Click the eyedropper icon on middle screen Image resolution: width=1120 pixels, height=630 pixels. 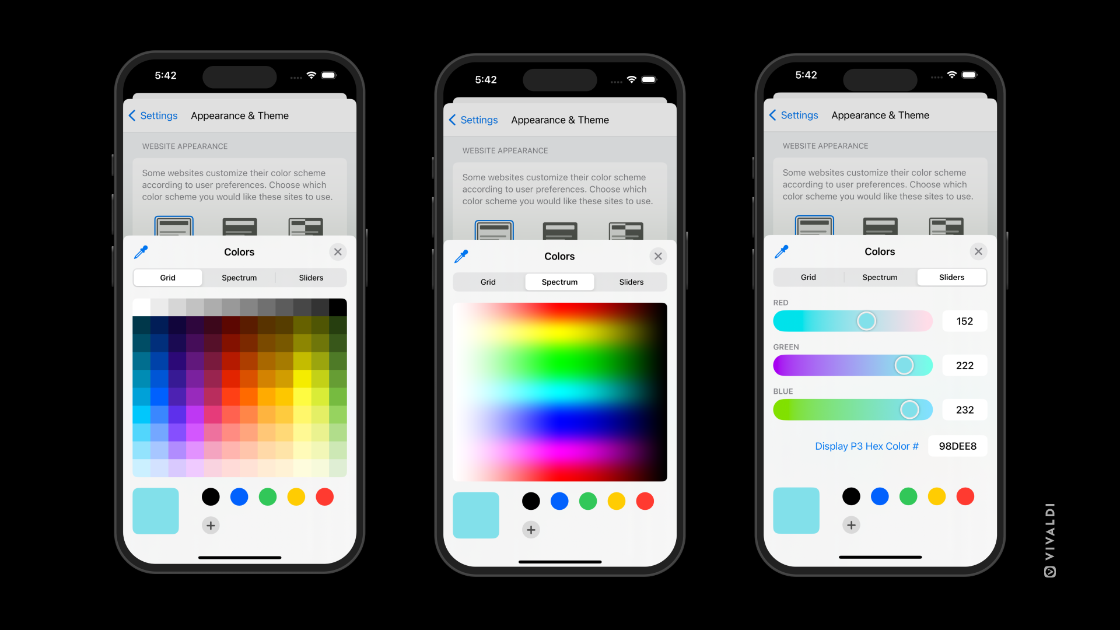[x=461, y=256]
